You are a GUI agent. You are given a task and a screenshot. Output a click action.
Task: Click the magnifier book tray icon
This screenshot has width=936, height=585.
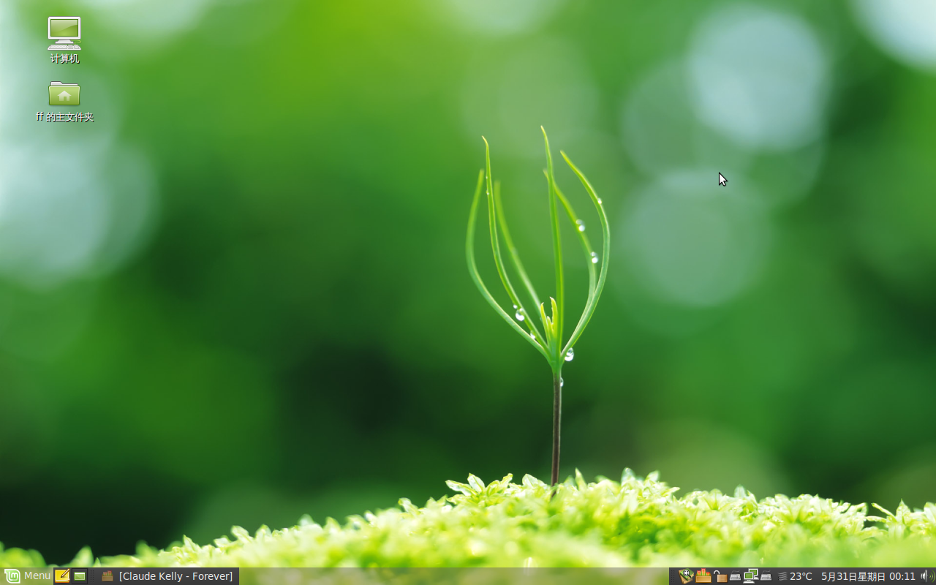point(685,576)
